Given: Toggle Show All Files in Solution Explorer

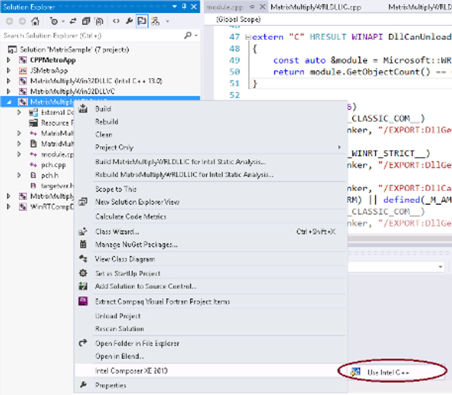Looking at the screenshot, I should 99,21.
